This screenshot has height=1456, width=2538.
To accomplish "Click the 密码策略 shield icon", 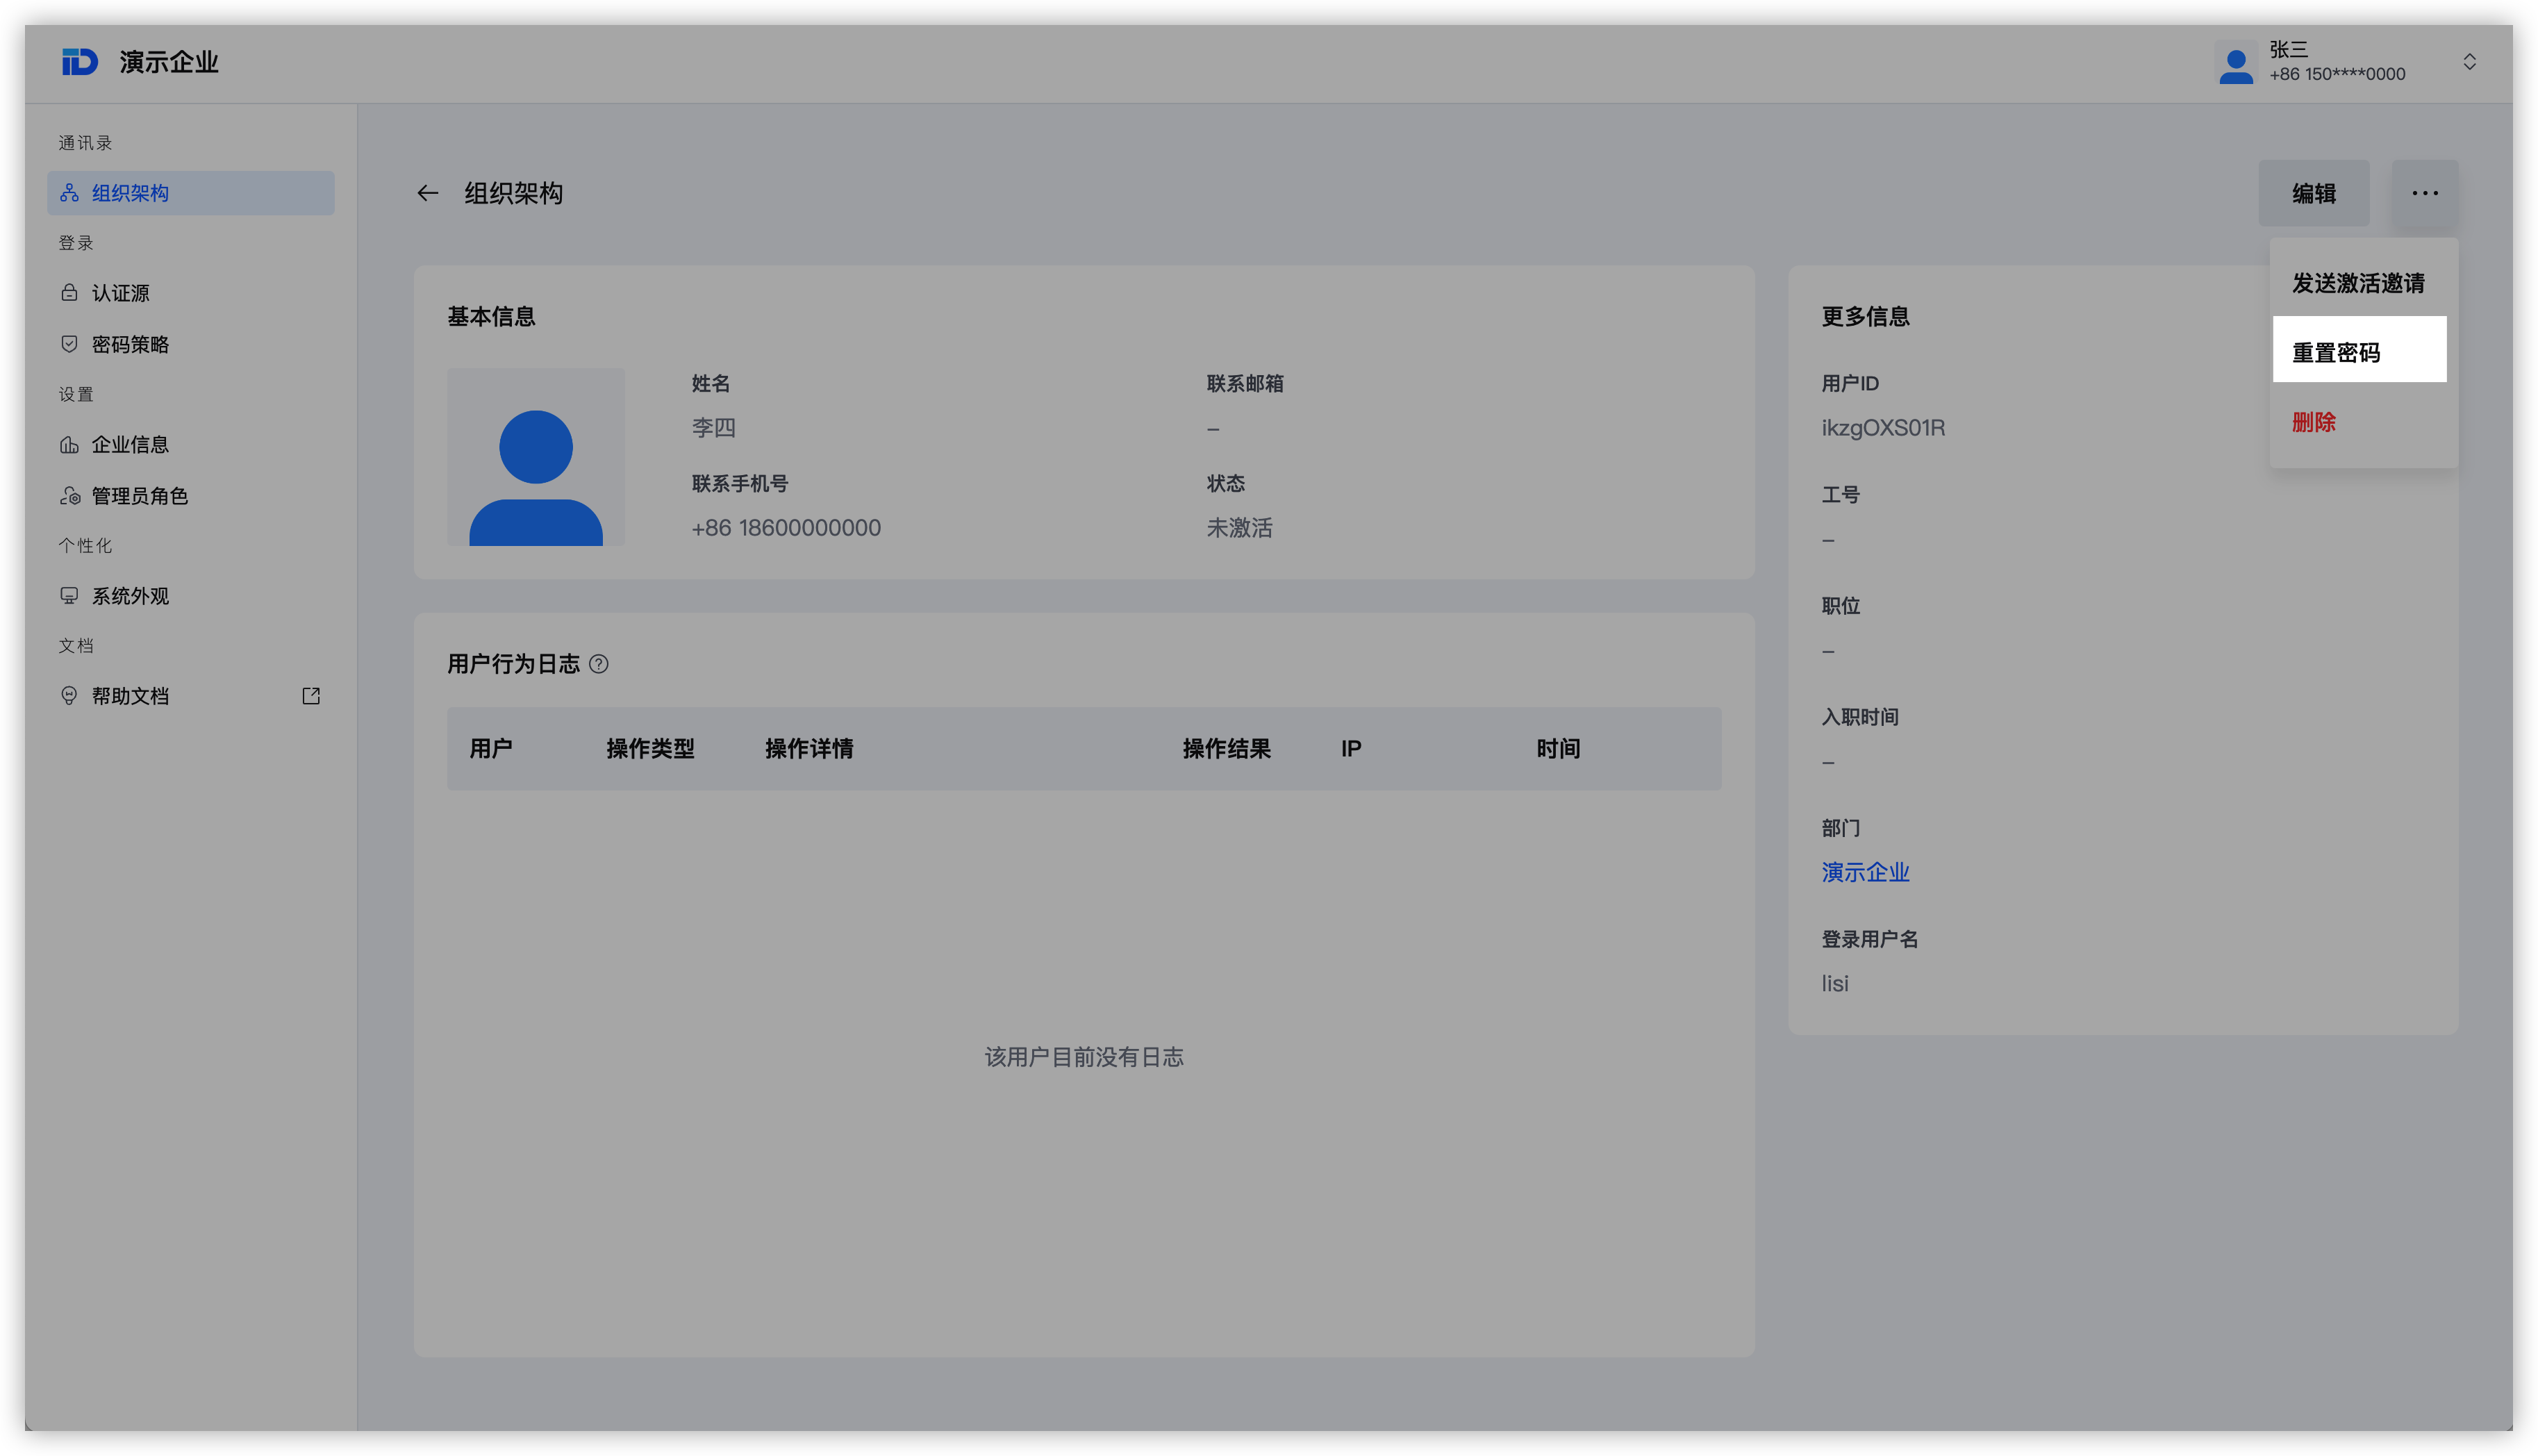I will tap(69, 344).
